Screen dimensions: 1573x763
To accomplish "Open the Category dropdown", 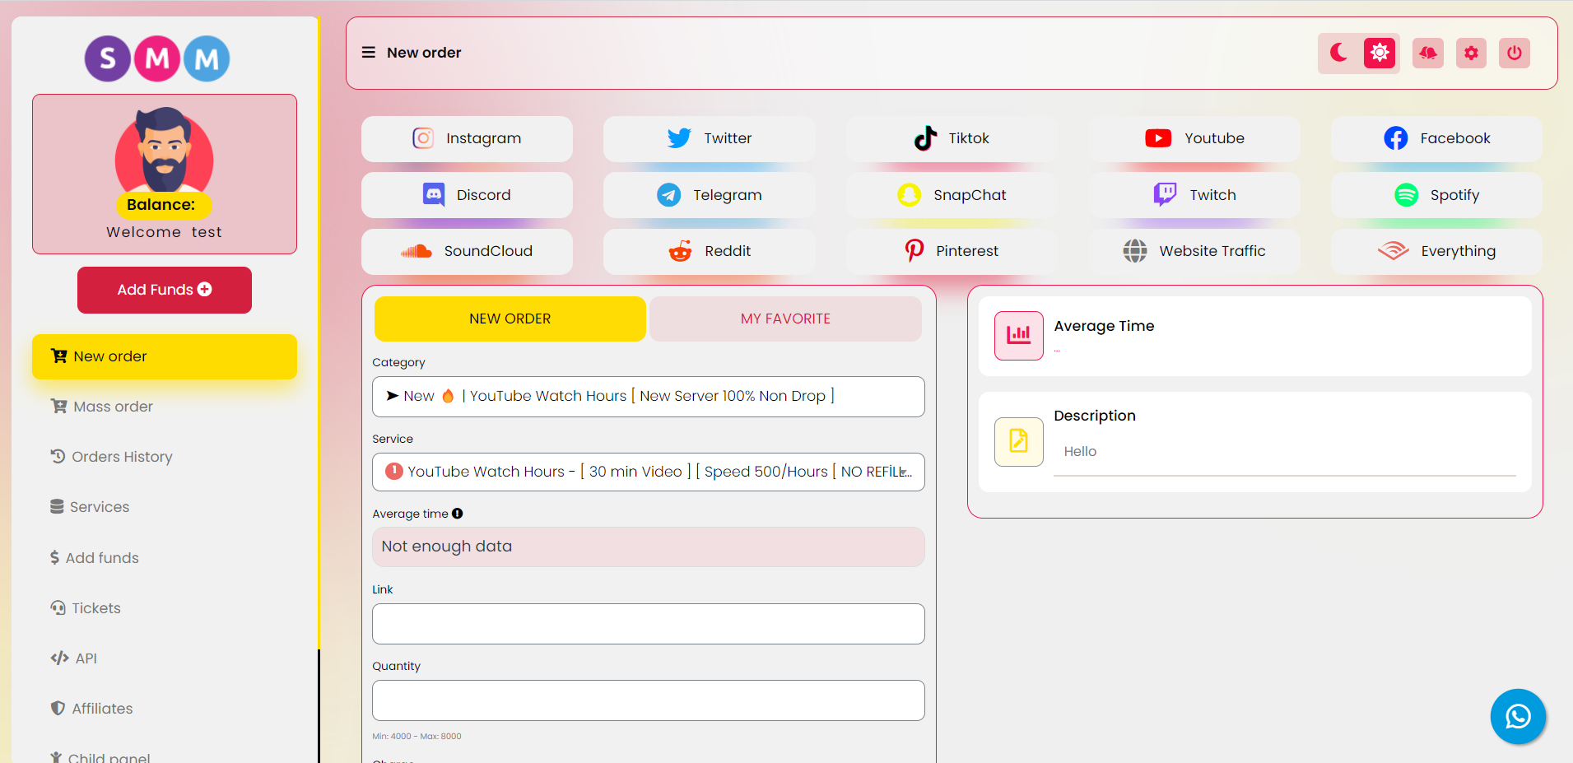I will pyautogui.click(x=648, y=397).
